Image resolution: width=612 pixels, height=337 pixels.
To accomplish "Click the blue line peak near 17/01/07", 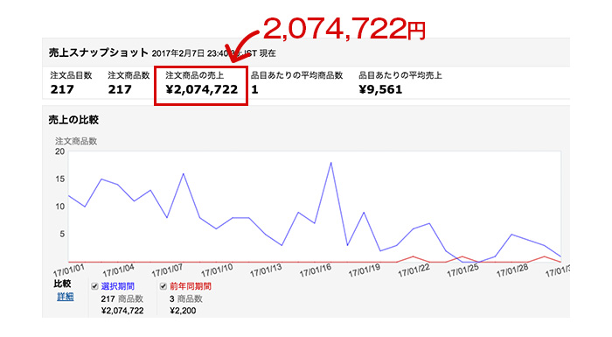I will click(183, 173).
